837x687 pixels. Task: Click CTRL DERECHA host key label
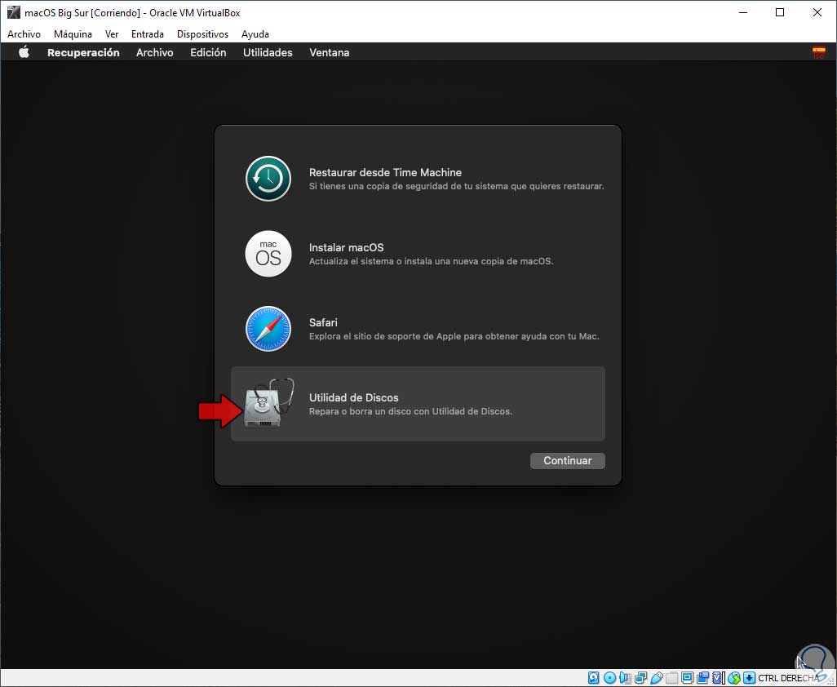pyautogui.click(x=788, y=679)
